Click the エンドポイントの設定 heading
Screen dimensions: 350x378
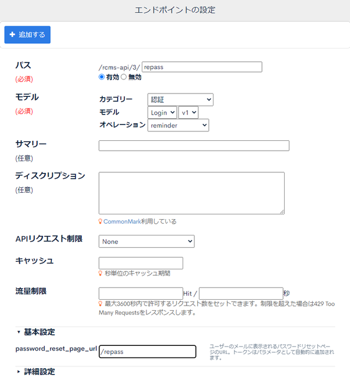coord(175,10)
